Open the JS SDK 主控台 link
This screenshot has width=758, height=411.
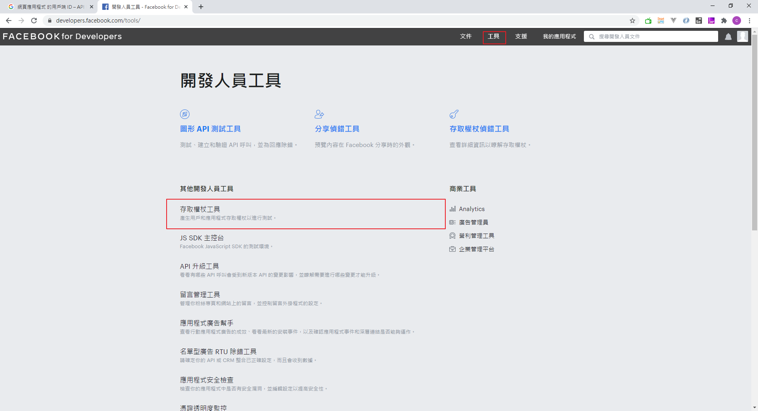[202, 238]
